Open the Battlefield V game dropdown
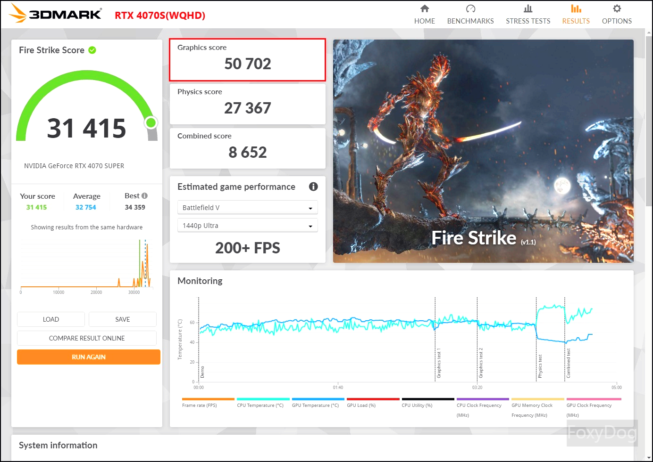The height and width of the screenshot is (462, 653). pyautogui.click(x=247, y=208)
